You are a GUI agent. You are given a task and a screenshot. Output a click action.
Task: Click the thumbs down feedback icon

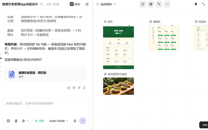[74, 88]
